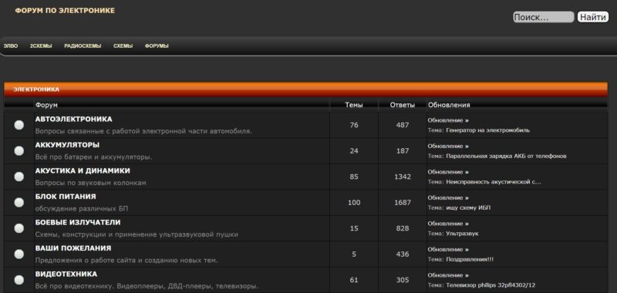Open the ЭЛВО menu item
Viewport: 617px width, 293px height.
coord(11,46)
